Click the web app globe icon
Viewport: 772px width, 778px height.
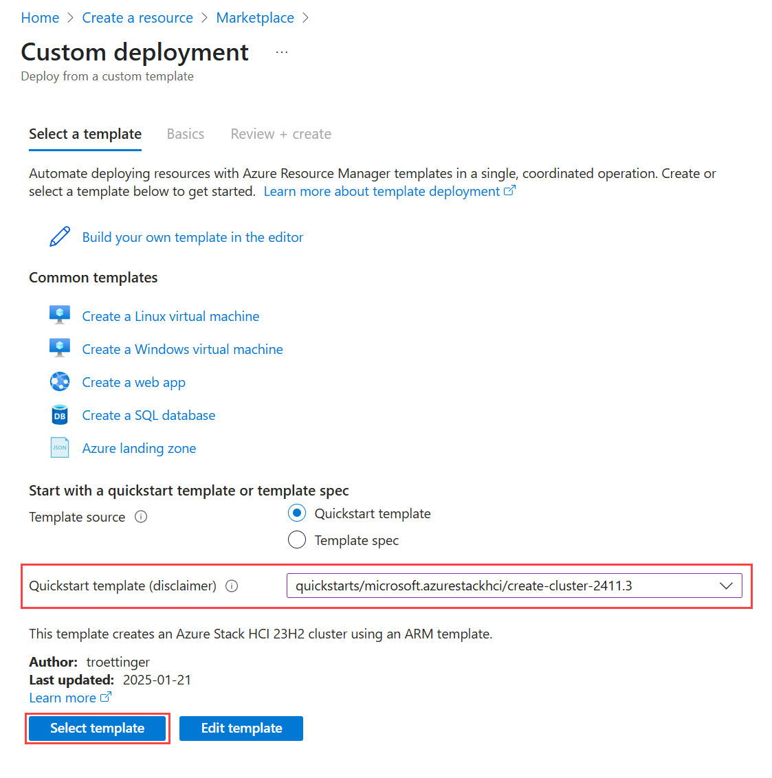point(60,381)
